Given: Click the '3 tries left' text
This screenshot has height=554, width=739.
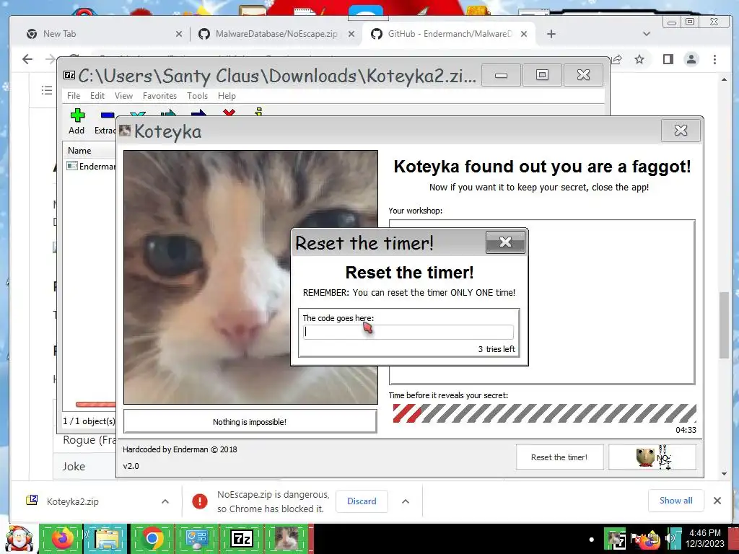Looking at the screenshot, I should [497, 349].
